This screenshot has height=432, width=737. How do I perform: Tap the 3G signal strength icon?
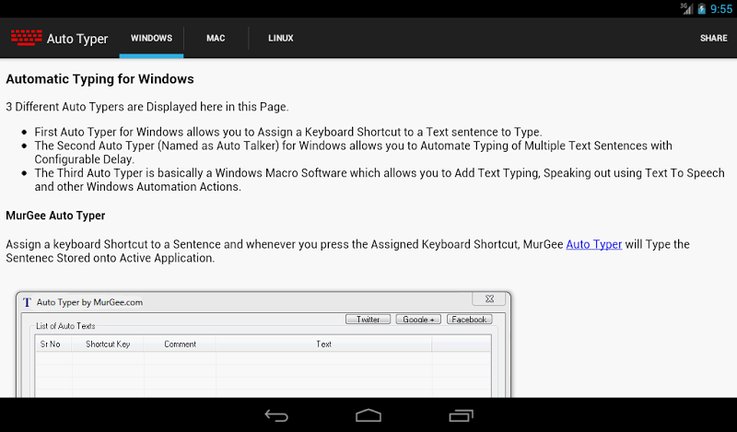coord(686,8)
